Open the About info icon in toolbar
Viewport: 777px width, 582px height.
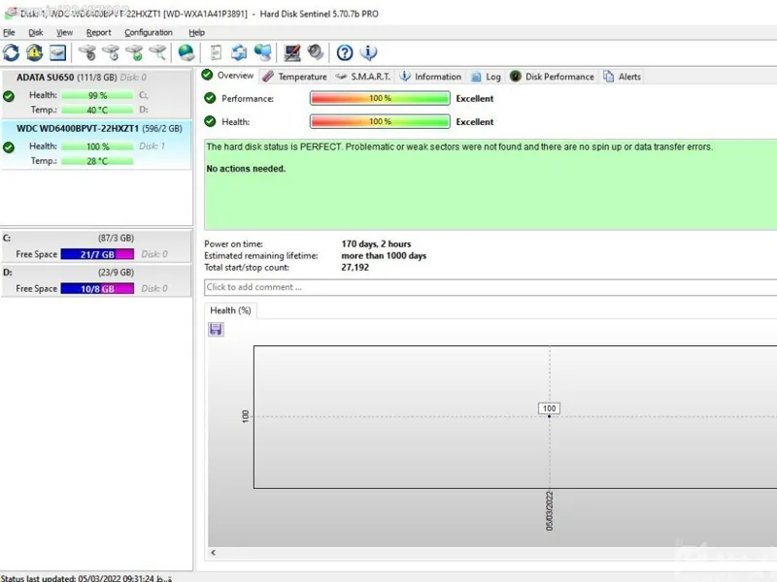coord(368,52)
